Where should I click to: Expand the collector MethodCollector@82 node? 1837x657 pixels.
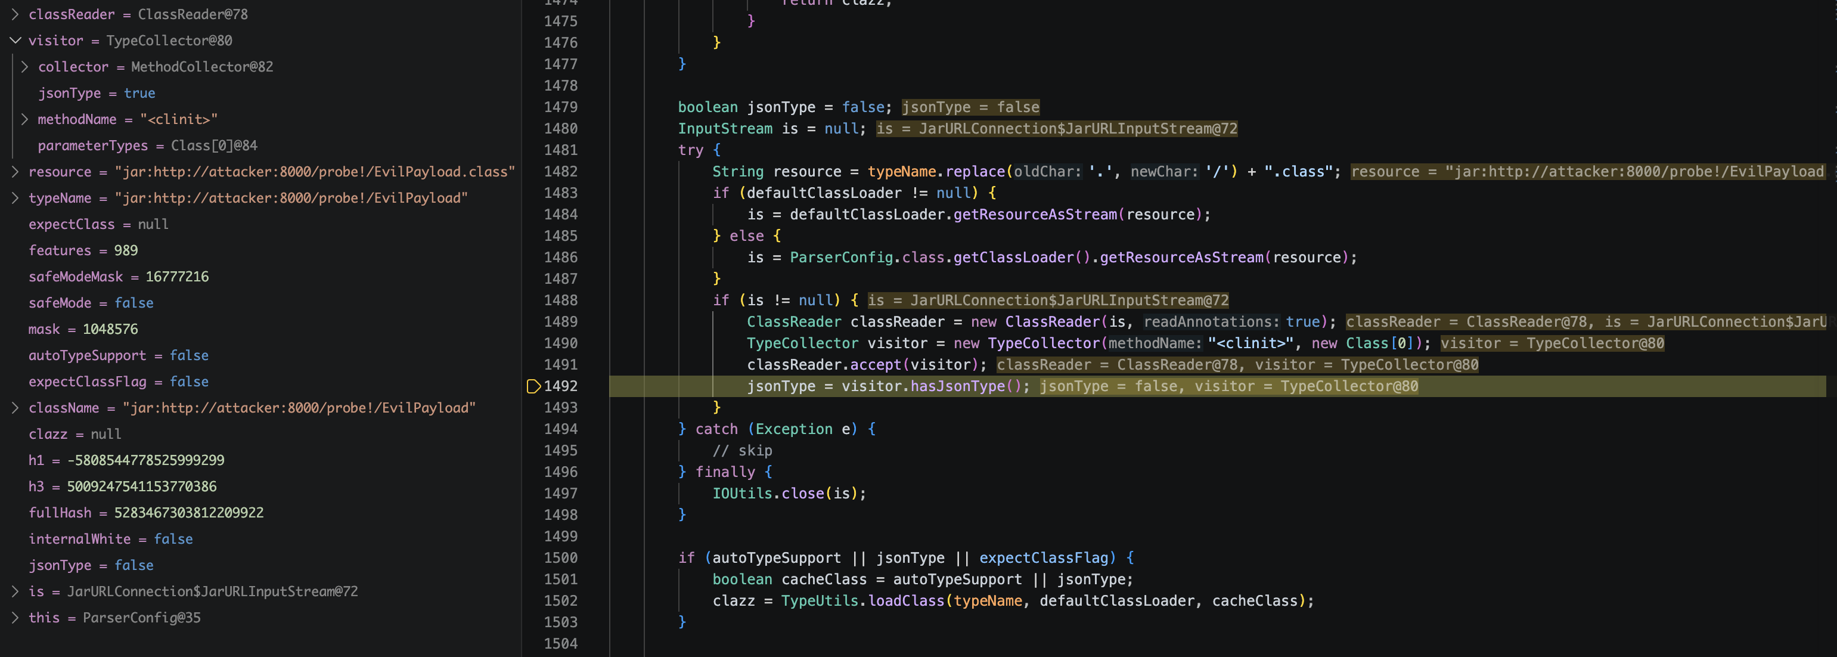25,67
